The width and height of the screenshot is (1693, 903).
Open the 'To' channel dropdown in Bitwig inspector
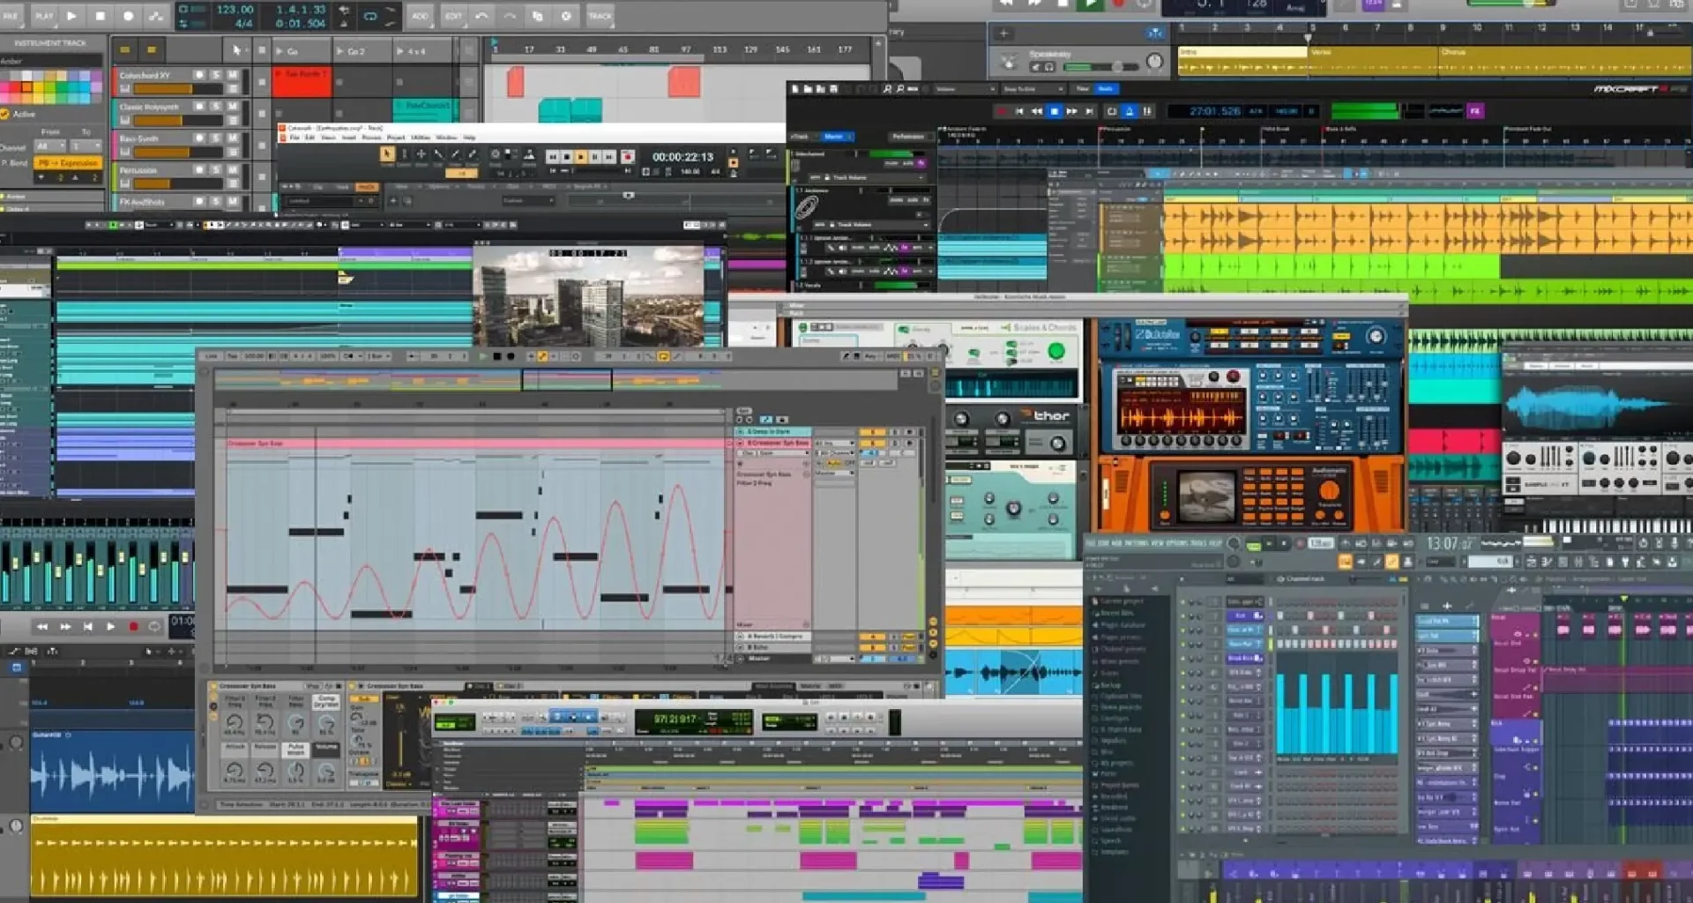pyautogui.click(x=86, y=146)
